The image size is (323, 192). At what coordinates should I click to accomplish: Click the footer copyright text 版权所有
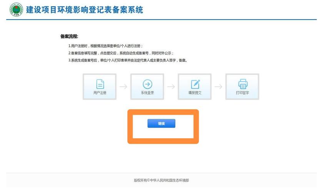pyautogui.click(x=161, y=180)
